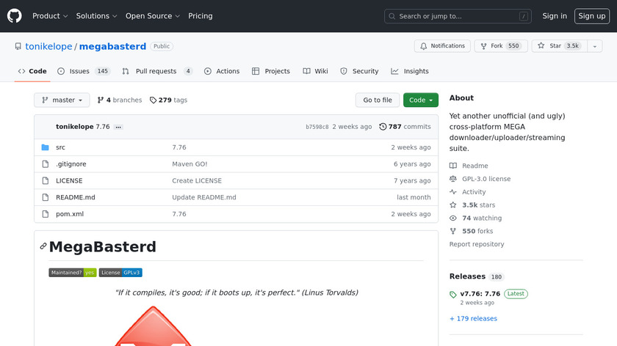Expand commit message ellipsis button

click(118, 127)
